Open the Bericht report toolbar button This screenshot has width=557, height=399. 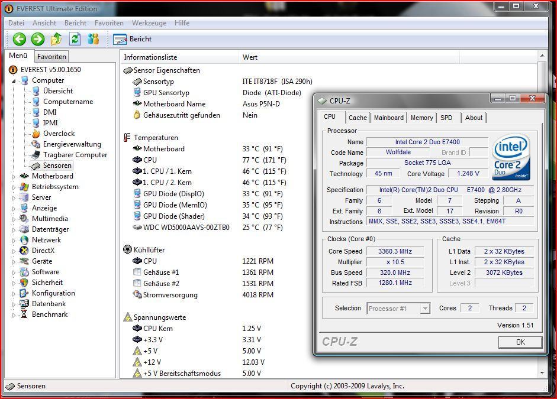coord(132,39)
